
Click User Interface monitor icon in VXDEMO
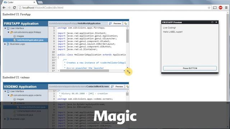pyautogui.click(x=8, y=91)
